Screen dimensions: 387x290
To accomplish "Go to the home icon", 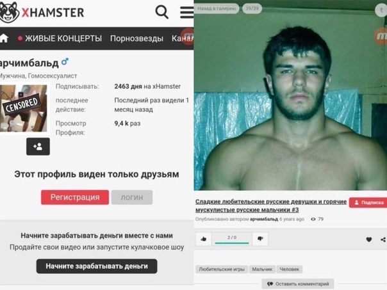I will 4,38.
